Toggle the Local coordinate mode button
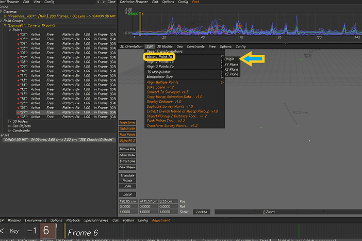362x241 pixels. [x=127, y=195]
